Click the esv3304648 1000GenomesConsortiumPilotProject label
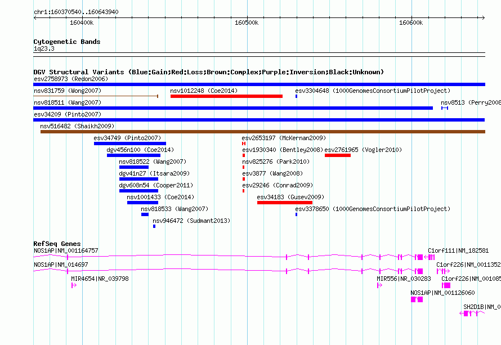 click(x=373, y=91)
